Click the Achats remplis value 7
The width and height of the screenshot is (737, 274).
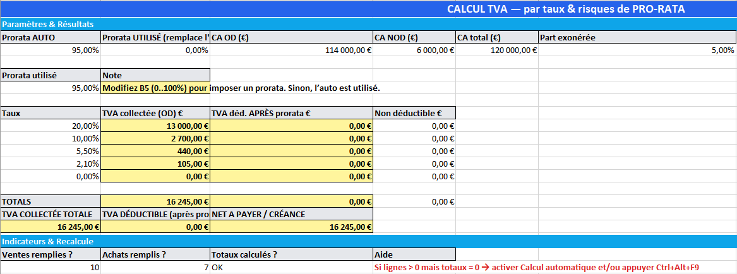point(155,268)
